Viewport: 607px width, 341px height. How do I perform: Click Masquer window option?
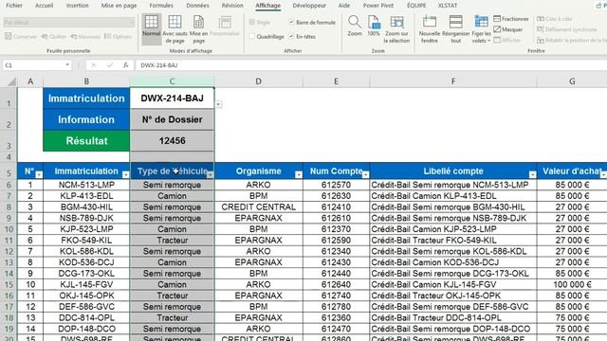coord(508,29)
